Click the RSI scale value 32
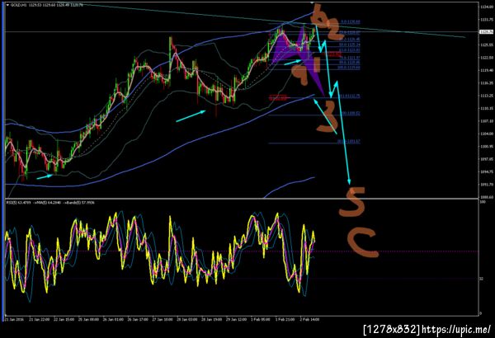495x338 pixels. [482, 279]
